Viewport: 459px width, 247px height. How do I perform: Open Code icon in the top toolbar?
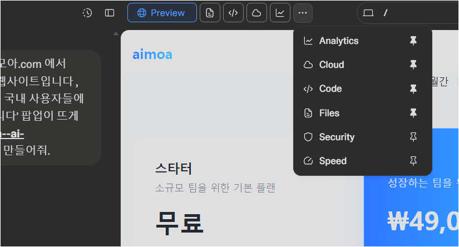(x=234, y=13)
